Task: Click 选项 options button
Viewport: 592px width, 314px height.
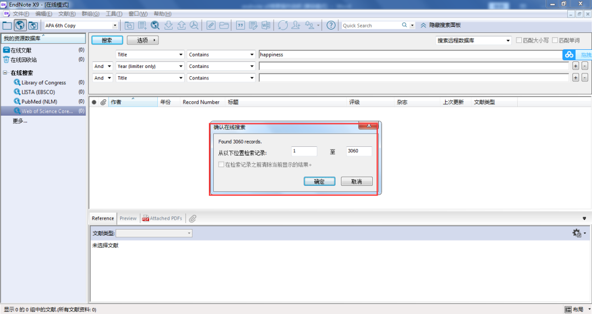Action: tap(143, 41)
